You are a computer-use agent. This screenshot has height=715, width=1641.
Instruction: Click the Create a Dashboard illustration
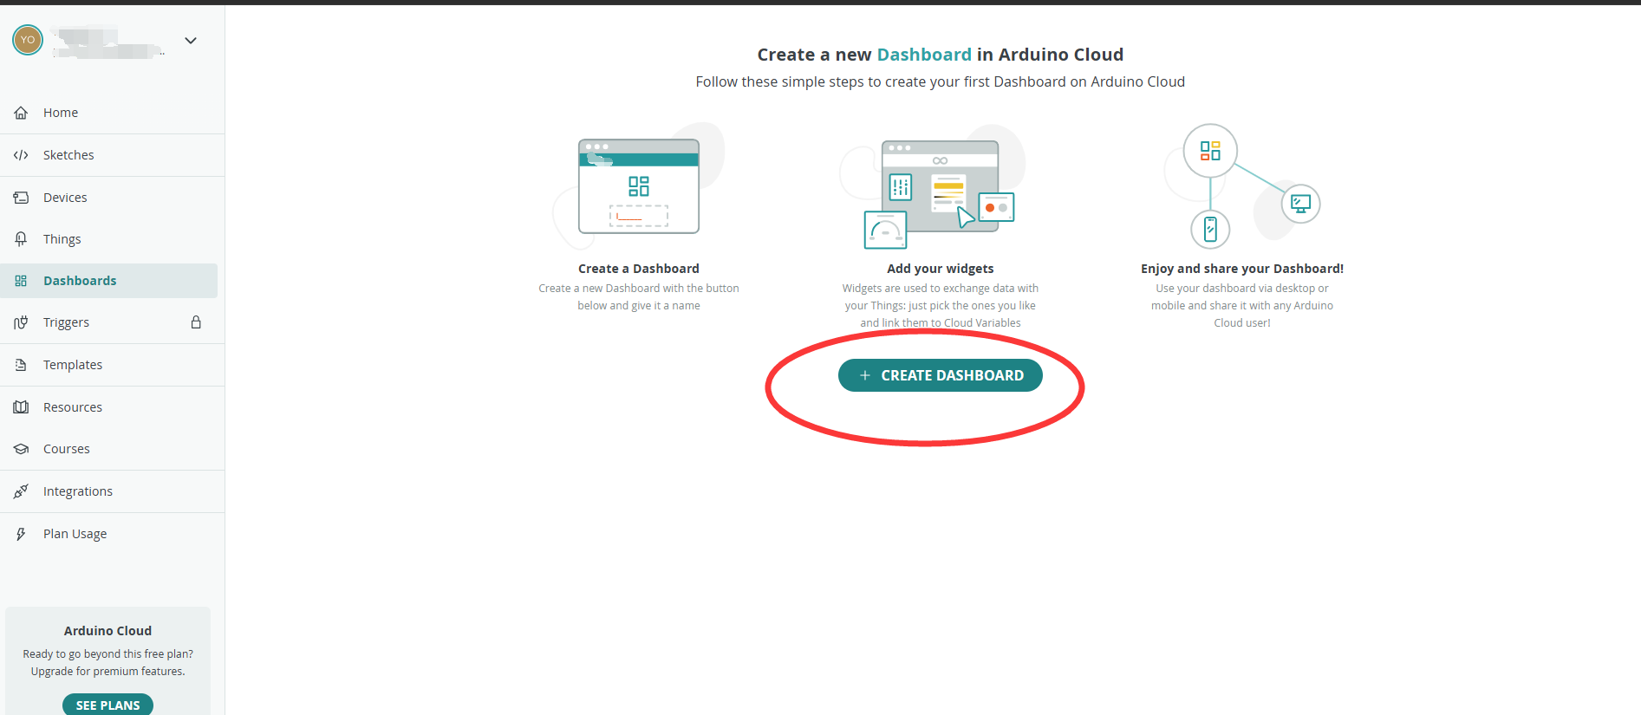click(639, 186)
